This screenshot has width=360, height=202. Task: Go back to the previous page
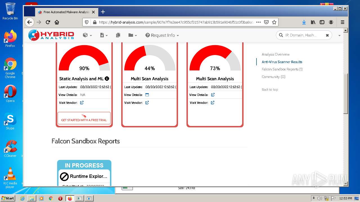tap(30, 22)
